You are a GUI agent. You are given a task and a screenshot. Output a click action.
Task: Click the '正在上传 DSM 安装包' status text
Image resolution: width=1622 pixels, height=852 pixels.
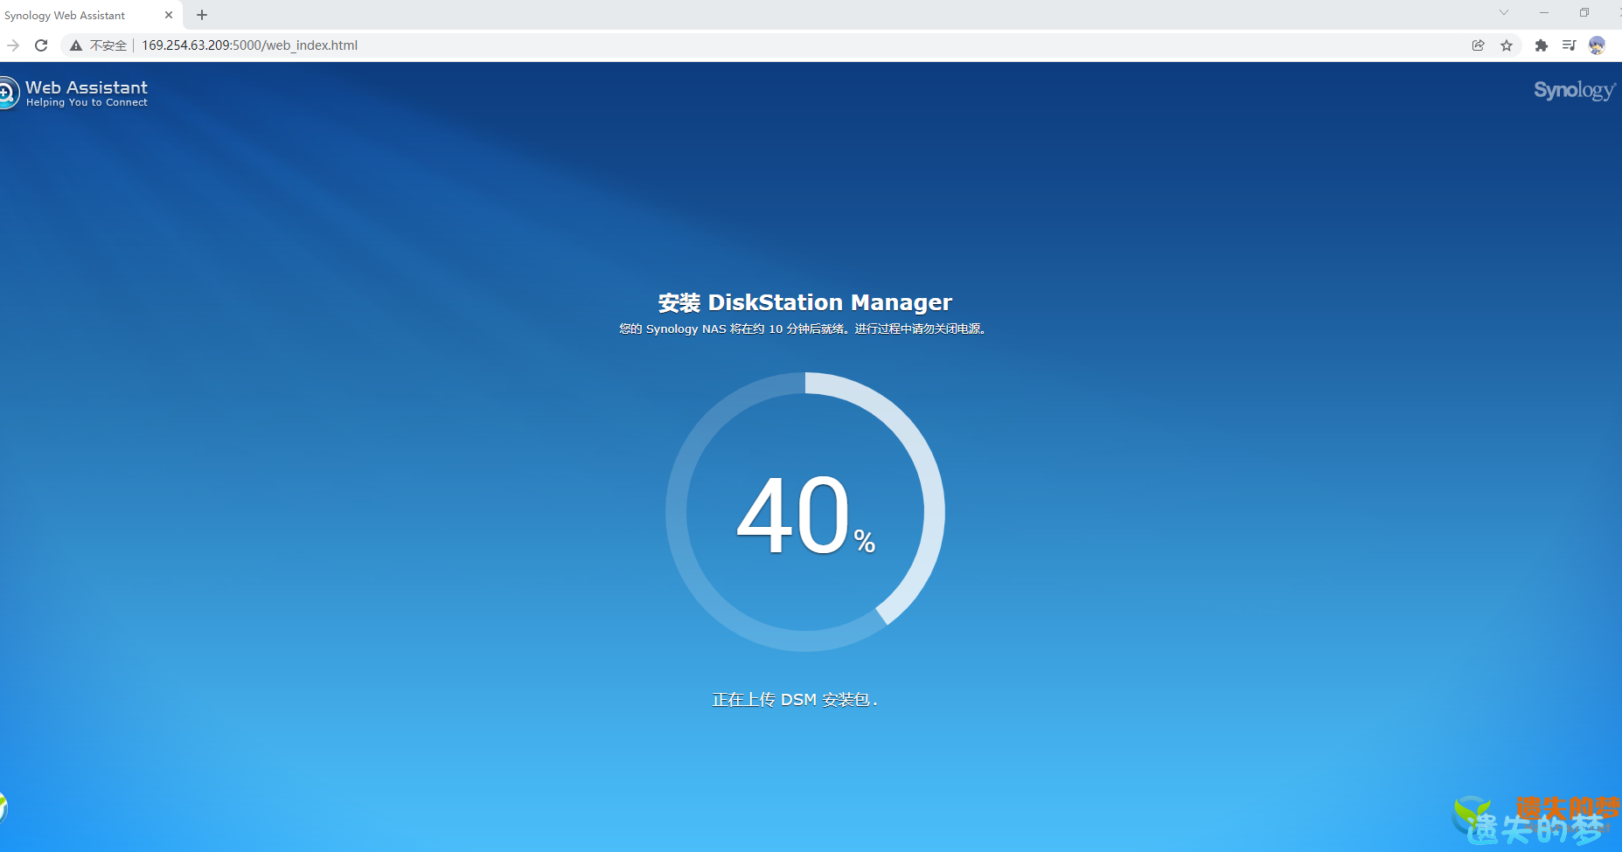pyautogui.click(x=795, y=699)
